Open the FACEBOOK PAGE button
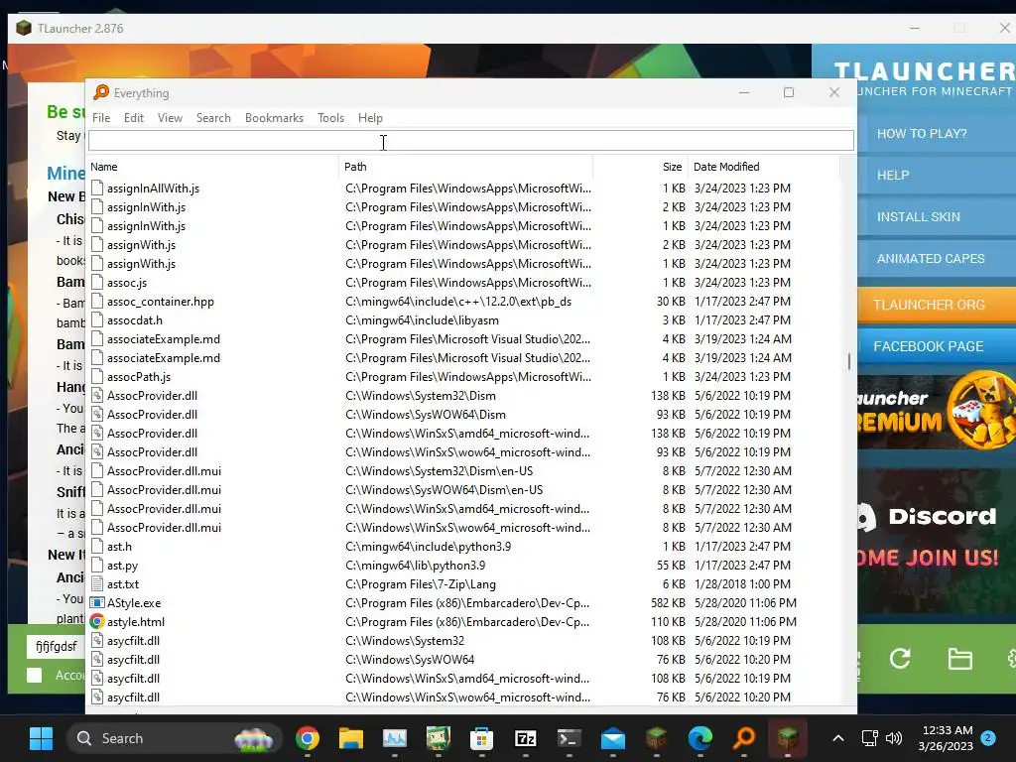 tap(937, 346)
